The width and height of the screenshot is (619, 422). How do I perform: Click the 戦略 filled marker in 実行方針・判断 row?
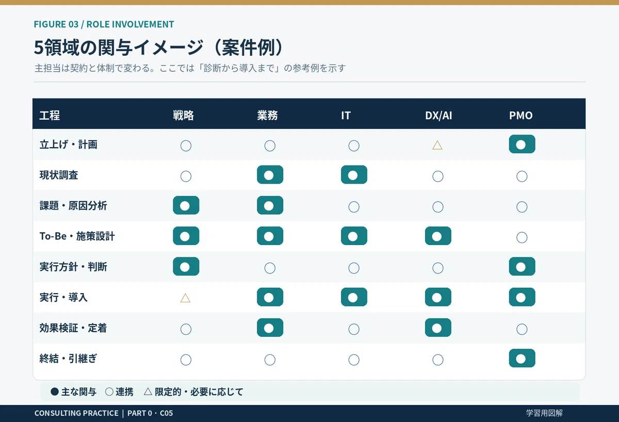coord(186,267)
